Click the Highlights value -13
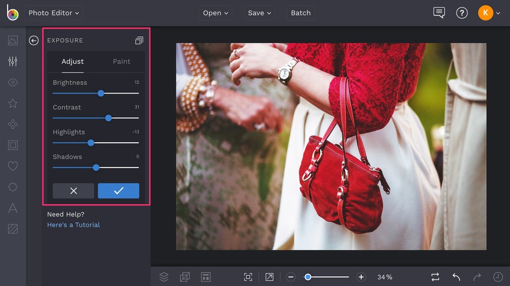This screenshot has height=286, width=510. click(136, 132)
